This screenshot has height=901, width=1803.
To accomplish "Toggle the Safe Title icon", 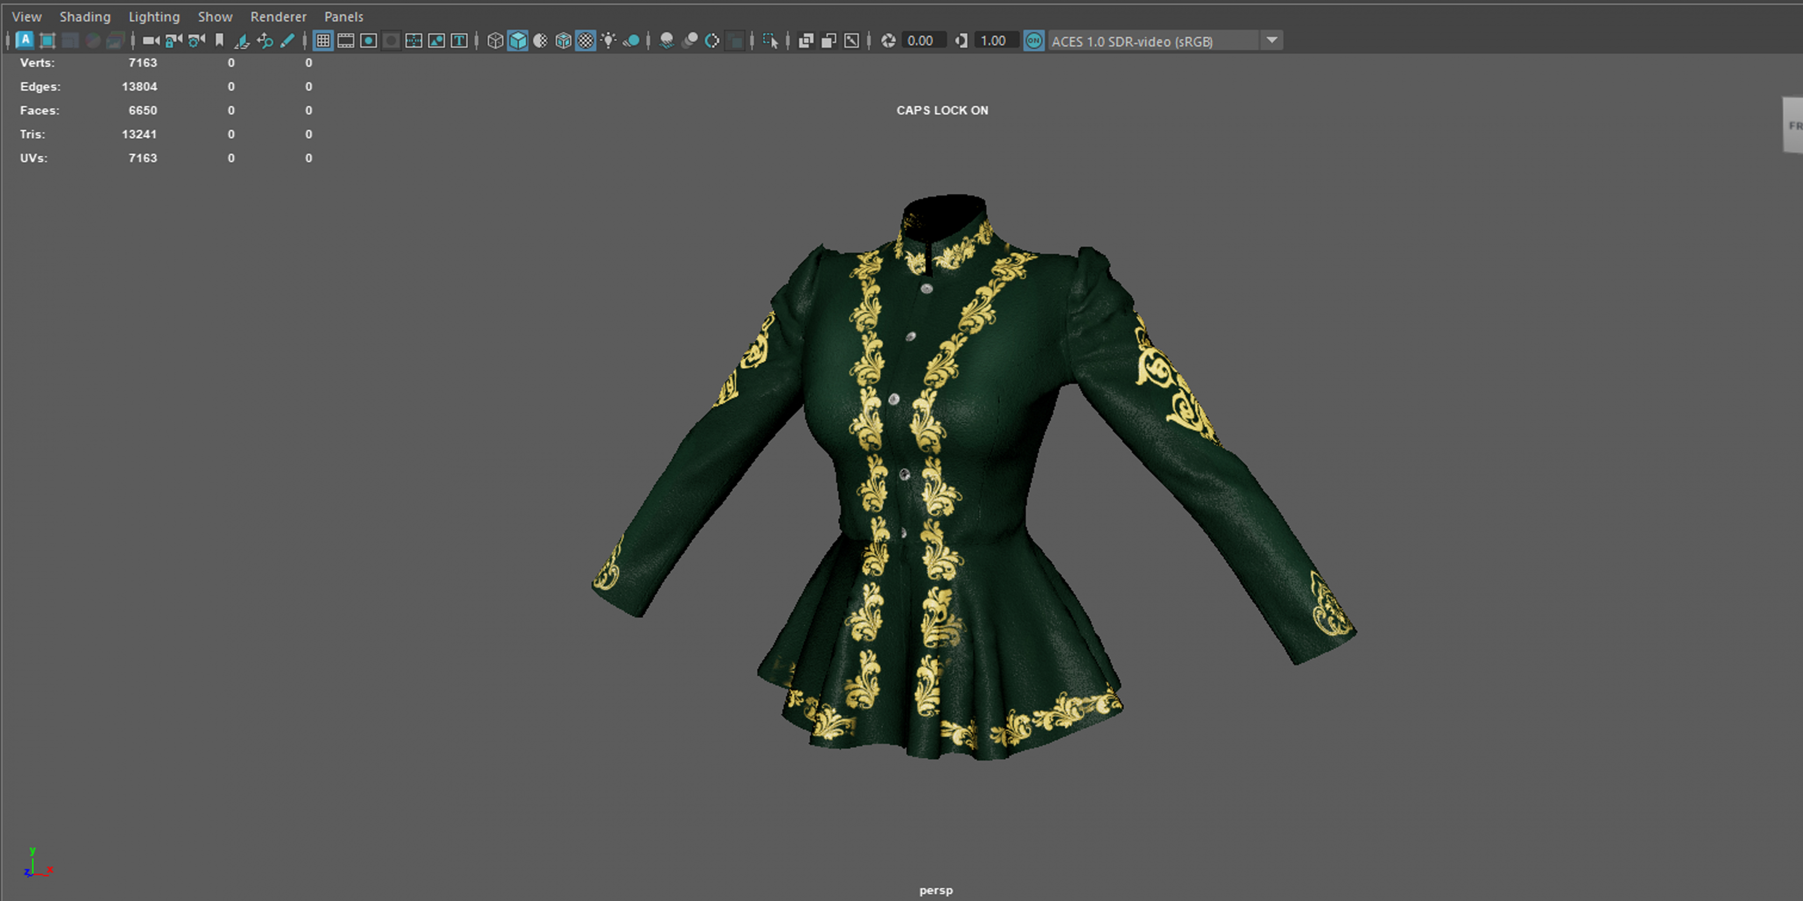I will click(x=459, y=40).
